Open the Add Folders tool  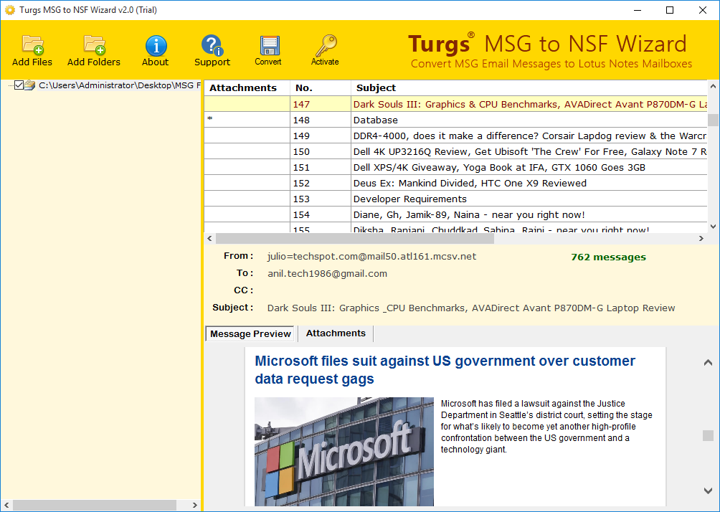pos(94,50)
